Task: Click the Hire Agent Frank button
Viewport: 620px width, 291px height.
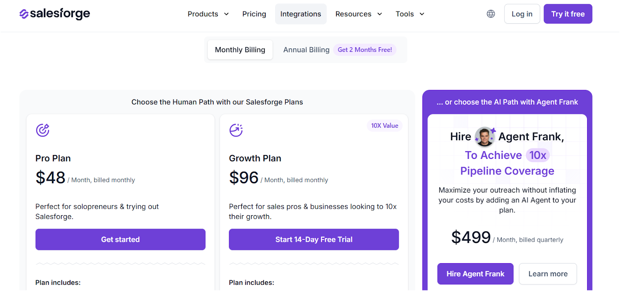Action: [475, 274]
